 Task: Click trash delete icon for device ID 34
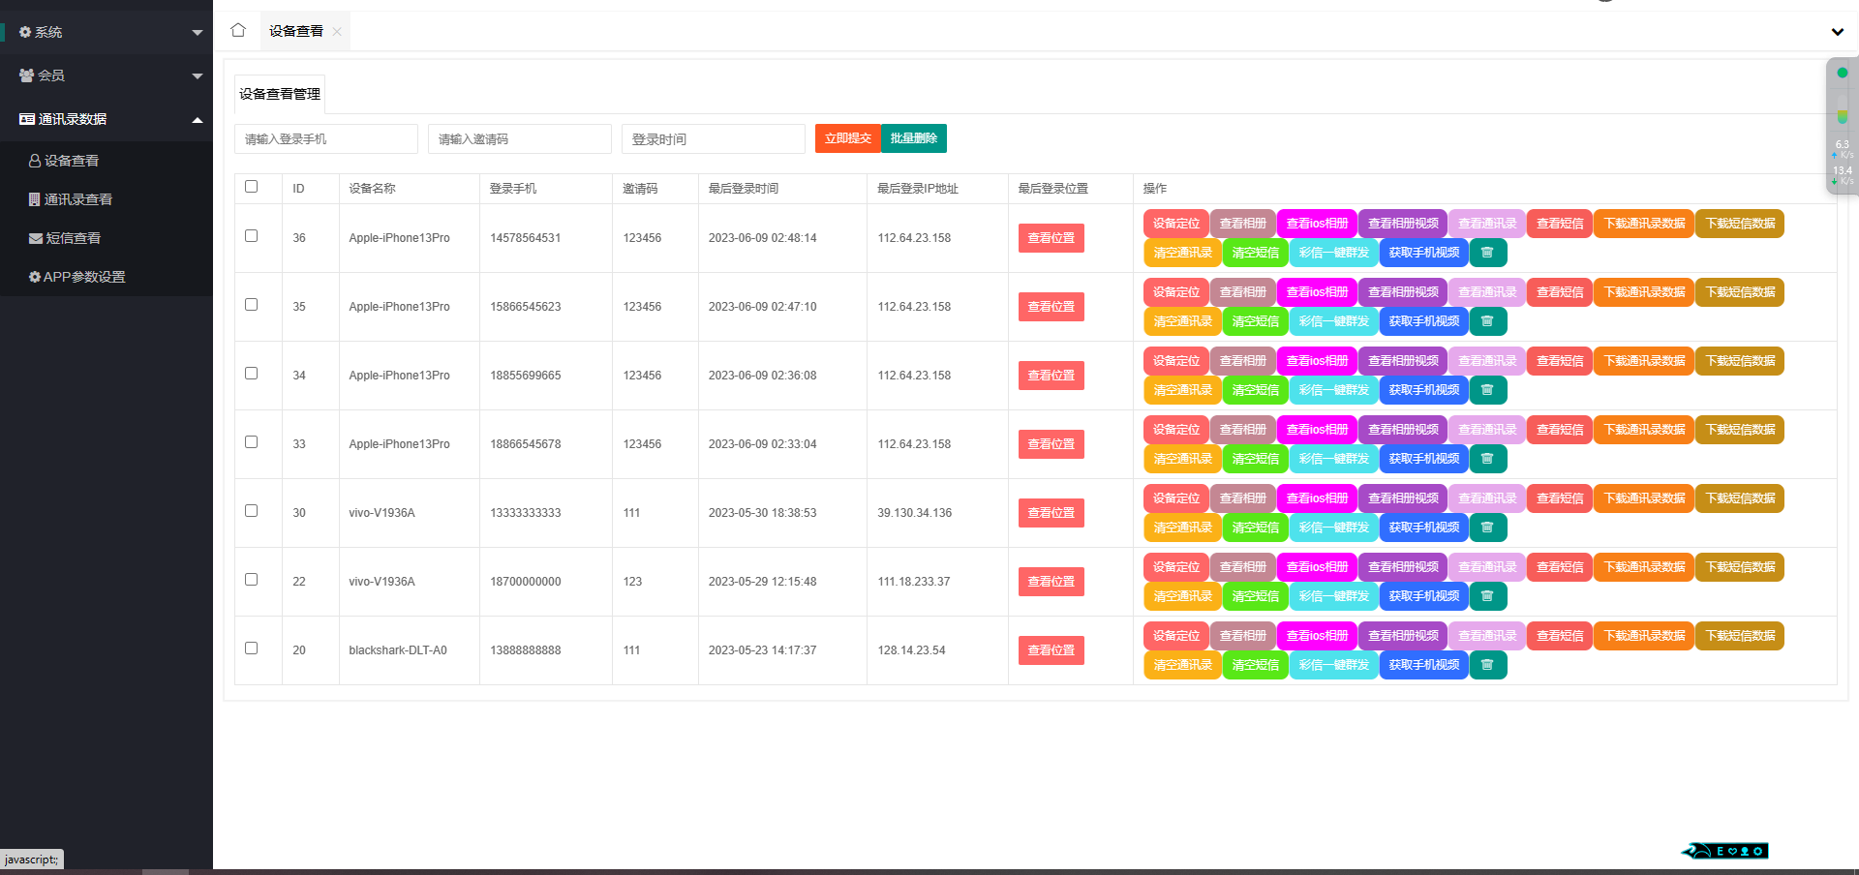(x=1488, y=390)
